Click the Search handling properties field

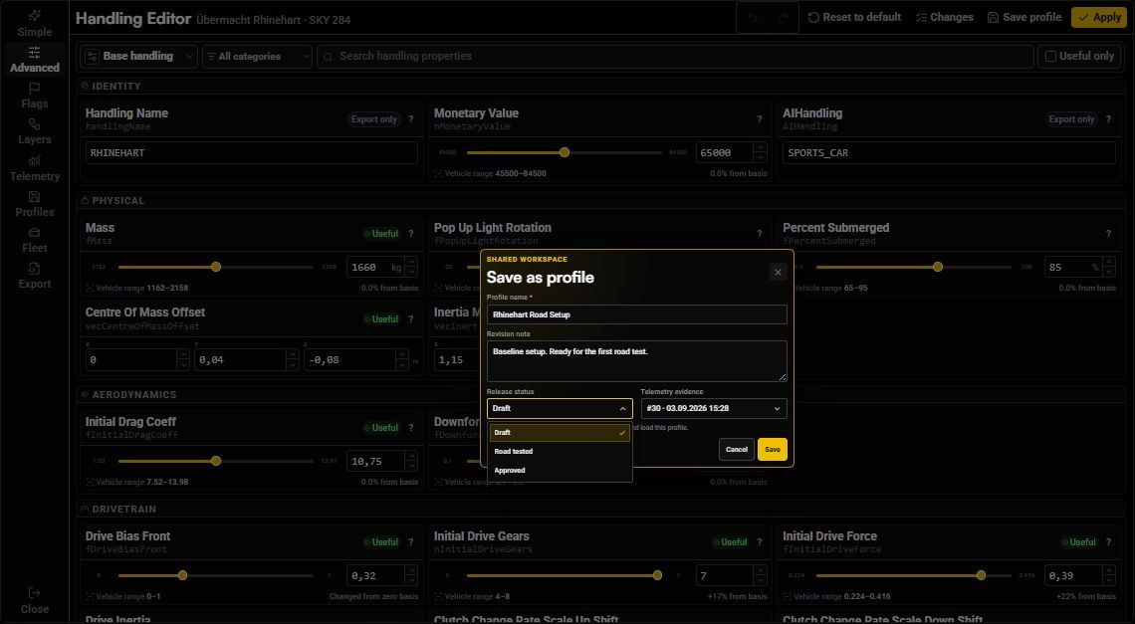click(675, 57)
